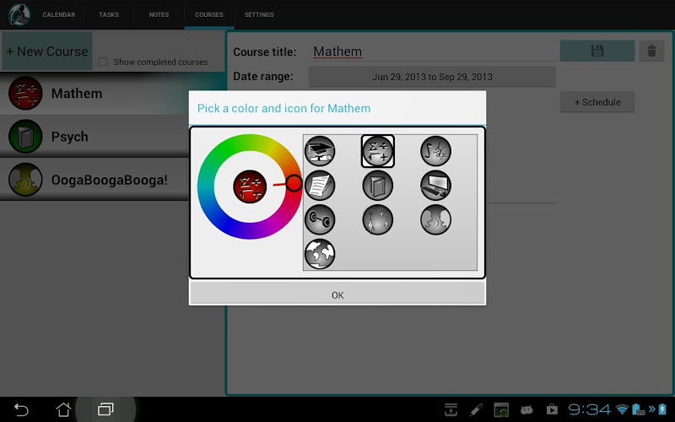Choose the book icon in picker
This screenshot has height=422, width=675.
[x=378, y=186]
